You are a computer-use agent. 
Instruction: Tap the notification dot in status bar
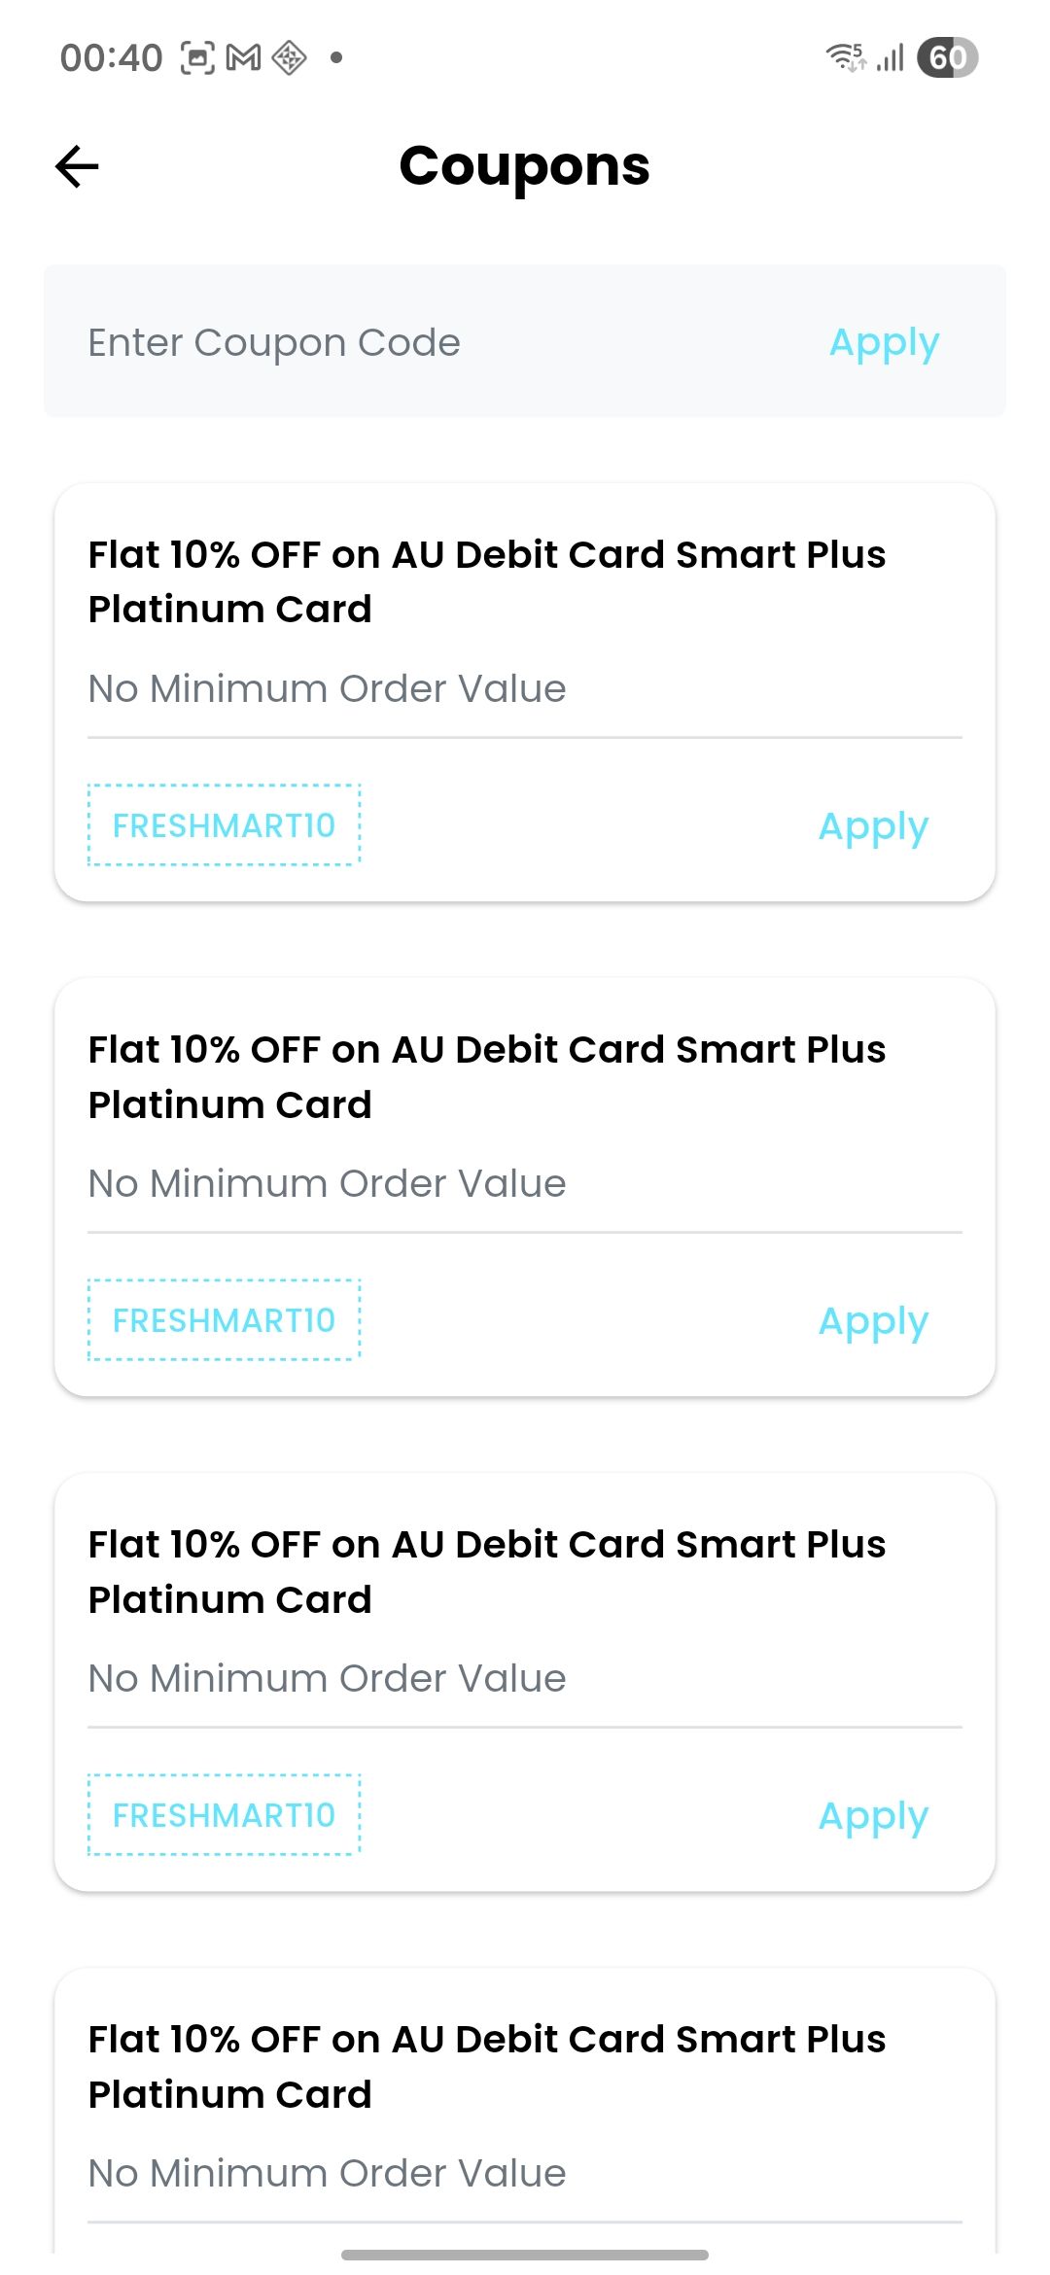(x=336, y=58)
